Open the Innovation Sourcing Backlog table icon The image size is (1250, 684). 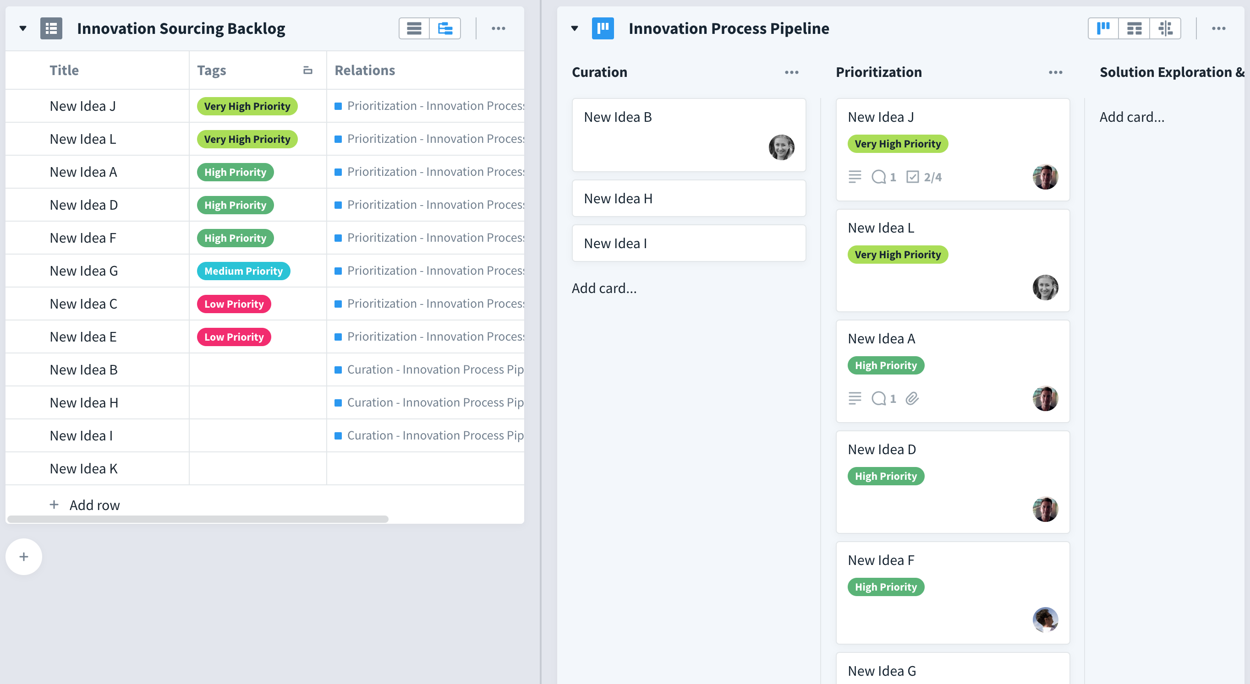pyautogui.click(x=51, y=28)
